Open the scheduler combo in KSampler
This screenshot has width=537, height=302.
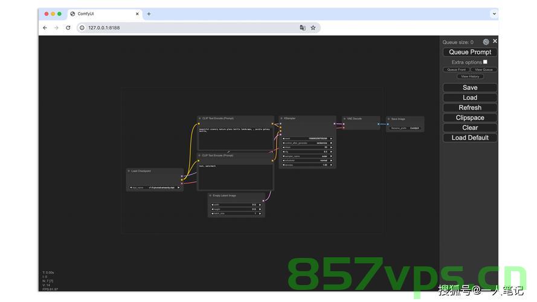tap(307, 161)
